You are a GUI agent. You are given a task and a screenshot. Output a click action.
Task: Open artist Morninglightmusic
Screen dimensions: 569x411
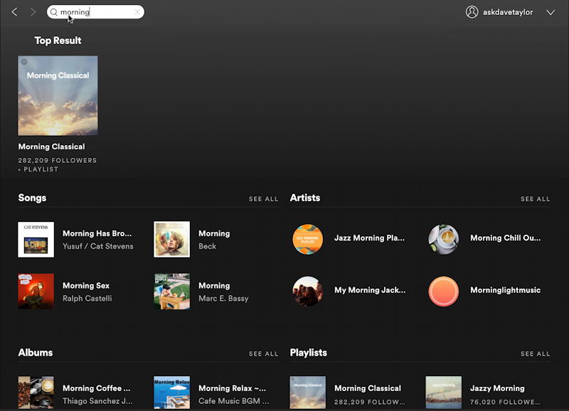[x=506, y=290]
